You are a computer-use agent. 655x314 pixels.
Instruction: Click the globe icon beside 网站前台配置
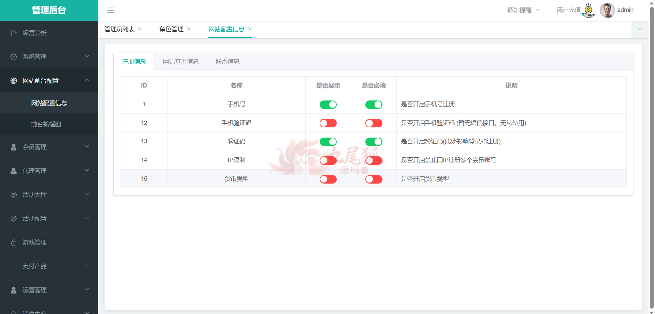point(14,81)
